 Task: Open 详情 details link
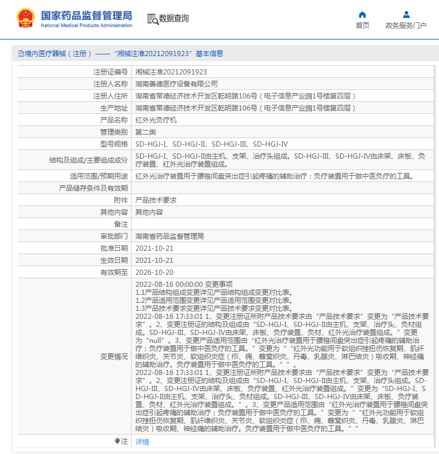142,442
